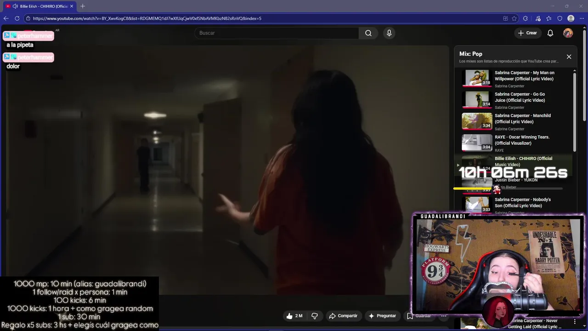Open browser extensions icon
The image size is (588, 331).
(526, 18)
